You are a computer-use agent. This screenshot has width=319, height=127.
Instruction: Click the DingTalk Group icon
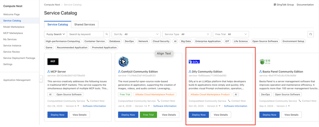coord(275,5)
